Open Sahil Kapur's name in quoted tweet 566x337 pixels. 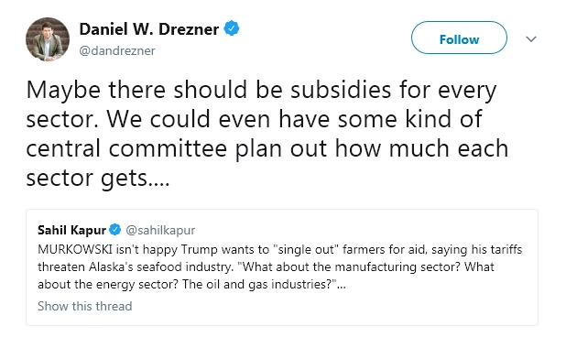pos(71,230)
